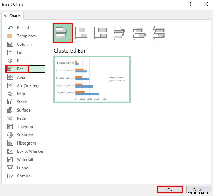This screenshot has height=196, width=213.
Task: Click the Box & Whisker chart icon
Action: [10, 151]
